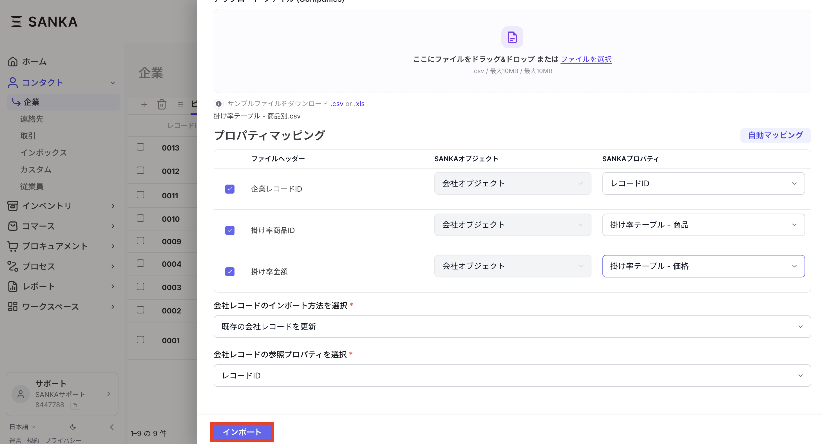Copy the support ID 8447788 icon
The height and width of the screenshot is (444, 822).
coord(75,405)
